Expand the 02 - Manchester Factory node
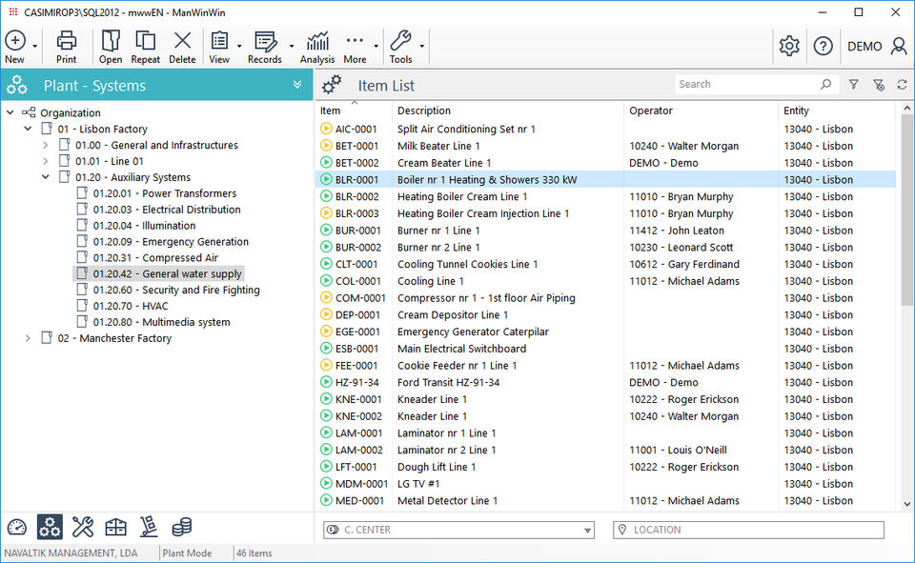The image size is (915, 563). pyautogui.click(x=28, y=338)
